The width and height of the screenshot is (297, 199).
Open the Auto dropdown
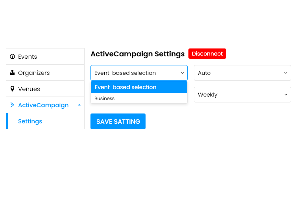tap(242, 73)
